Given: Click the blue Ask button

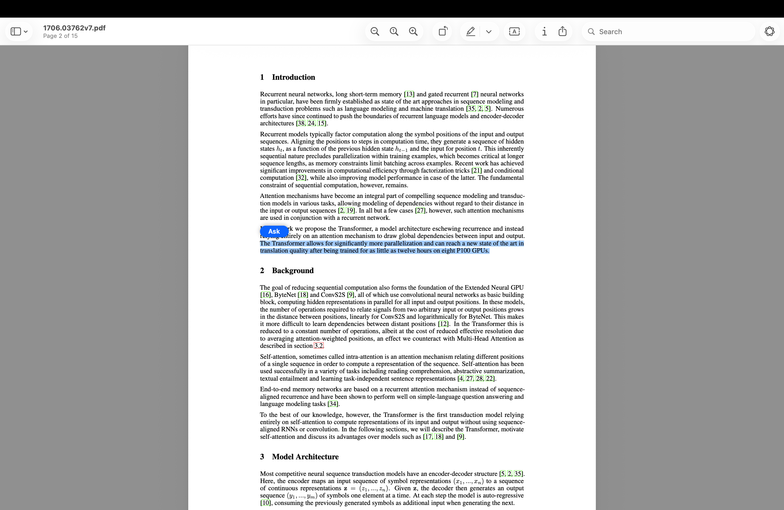Looking at the screenshot, I should pyautogui.click(x=274, y=231).
